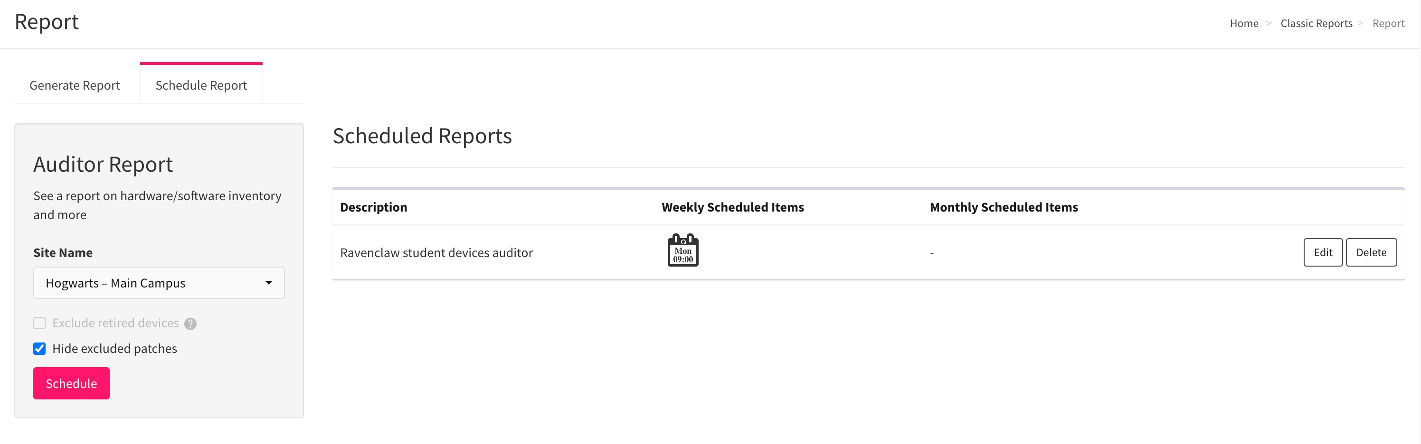Click the pink Schedule button
Image resolution: width=1421 pixels, height=444 pixels.
click(72, 383)
